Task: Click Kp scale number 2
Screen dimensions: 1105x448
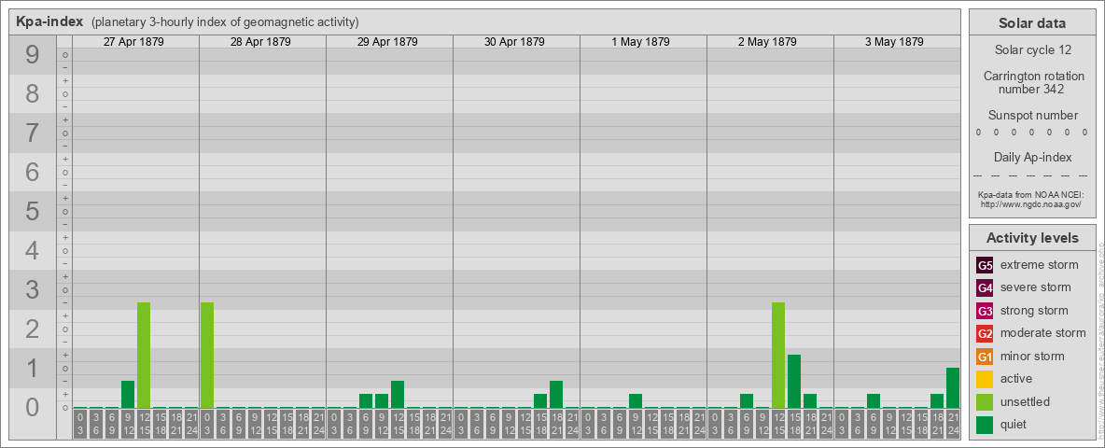Action: click(x=33, y=329)
